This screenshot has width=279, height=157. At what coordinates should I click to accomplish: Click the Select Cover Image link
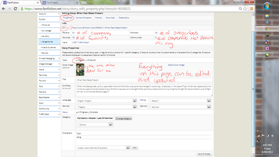tap(176, 65)
